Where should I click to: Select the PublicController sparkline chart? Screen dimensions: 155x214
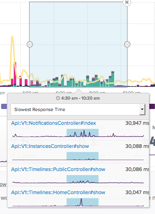(x=78, y=179)
